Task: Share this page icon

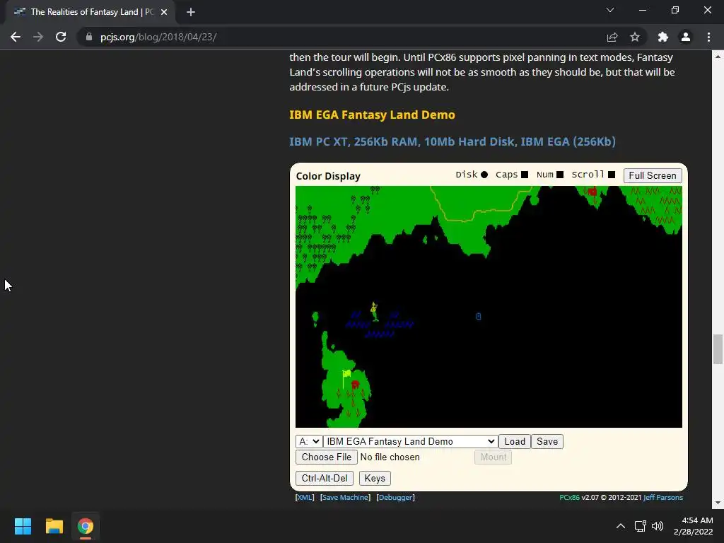Action: coord(612,37)
